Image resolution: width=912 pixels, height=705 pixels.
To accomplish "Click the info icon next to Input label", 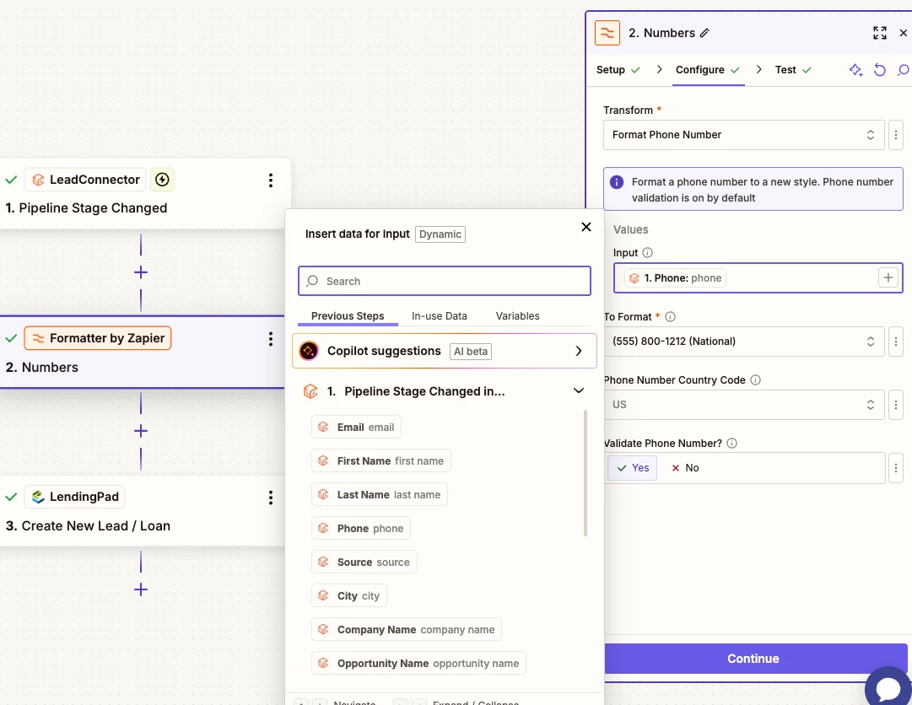I will tap(647, 253).
